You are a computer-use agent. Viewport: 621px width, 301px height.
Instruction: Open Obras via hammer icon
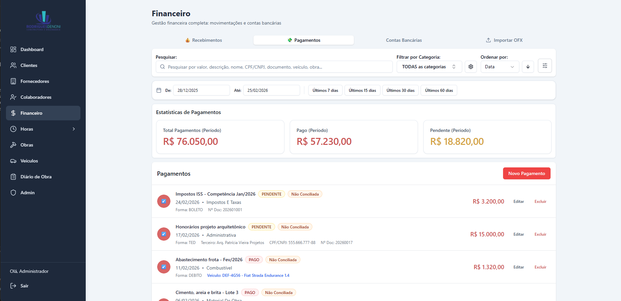coord(13,145)
